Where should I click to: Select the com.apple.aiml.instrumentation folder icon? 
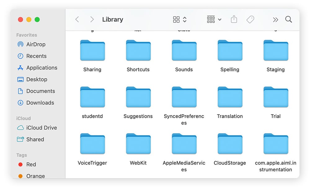276,144
